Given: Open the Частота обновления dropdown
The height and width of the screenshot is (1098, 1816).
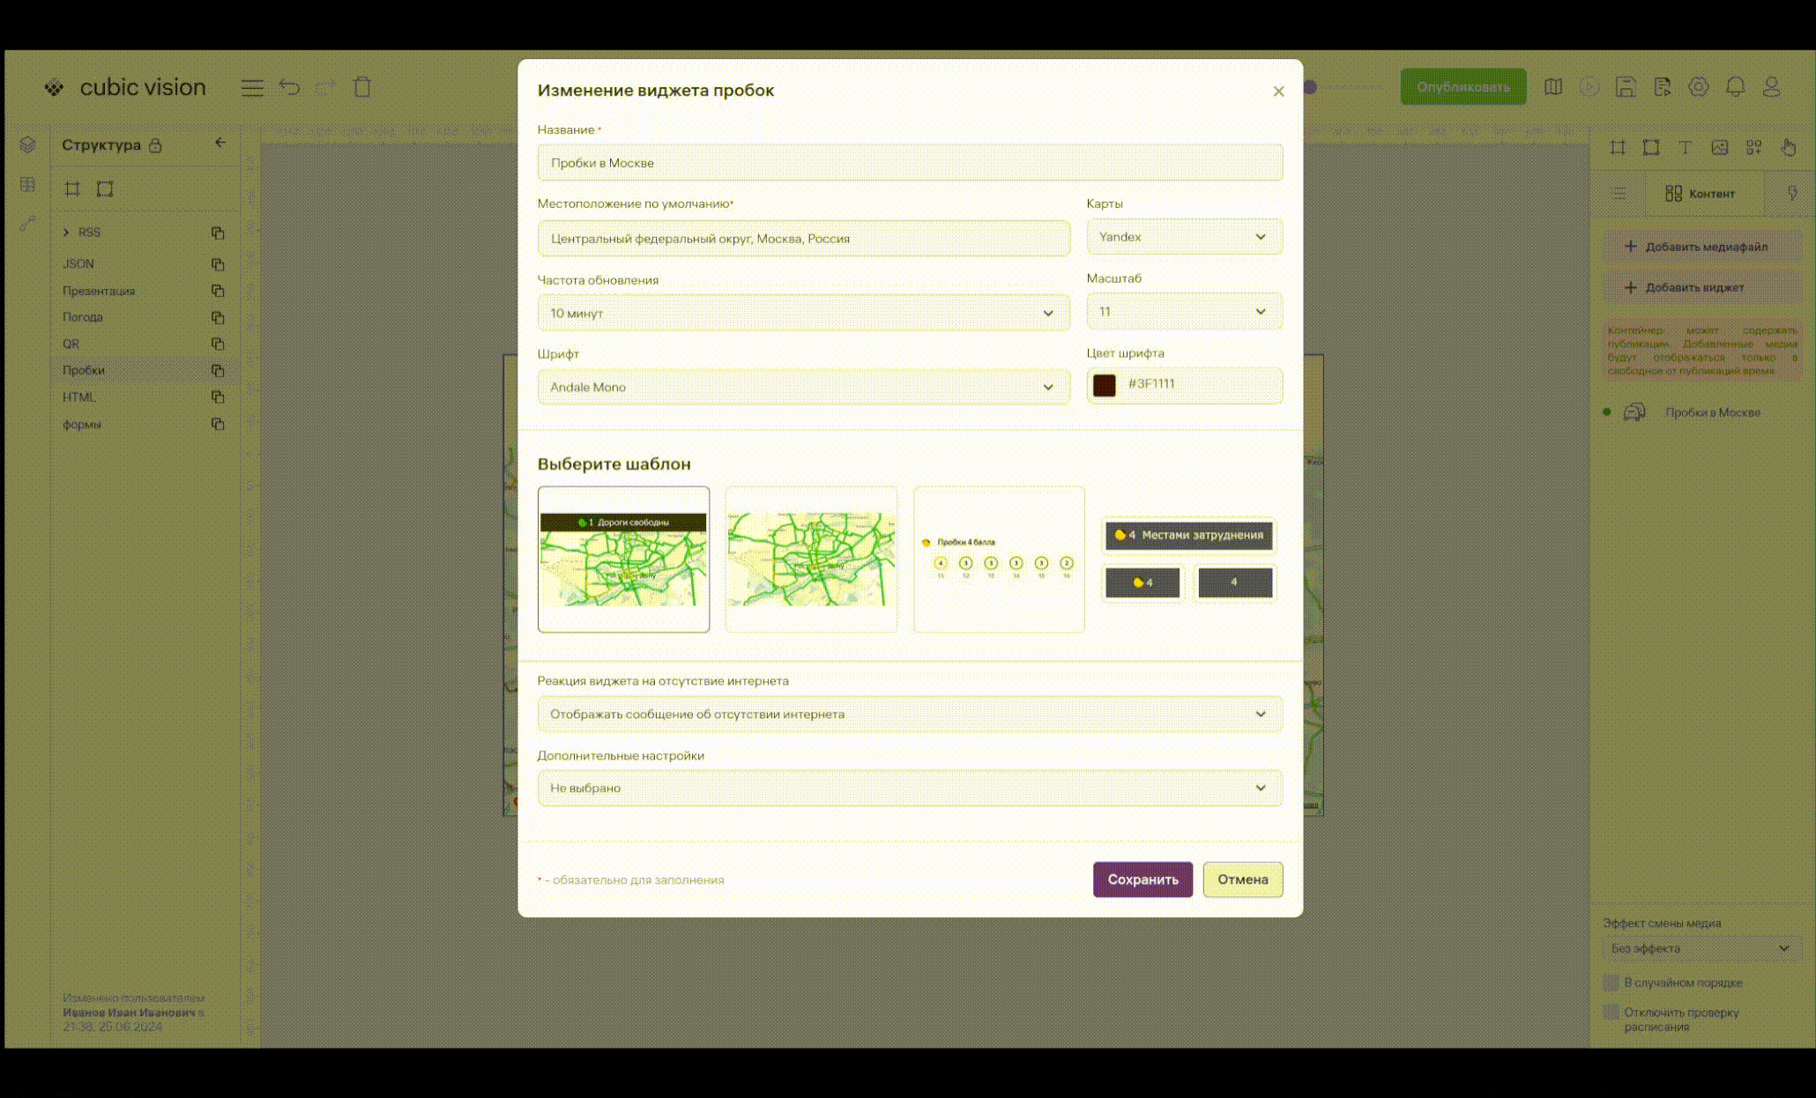Looking at the screenshot, I should point(802,313).
